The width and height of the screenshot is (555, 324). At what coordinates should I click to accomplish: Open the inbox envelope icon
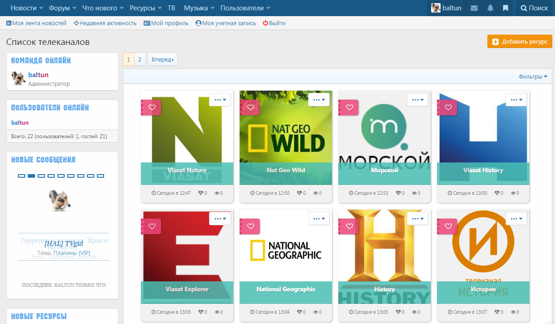coord(474,8)
